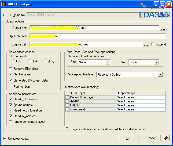Toggle Read in unplated checkbox
The height and width of the screenshot is (146, 173).
click(x=10, y=116)
